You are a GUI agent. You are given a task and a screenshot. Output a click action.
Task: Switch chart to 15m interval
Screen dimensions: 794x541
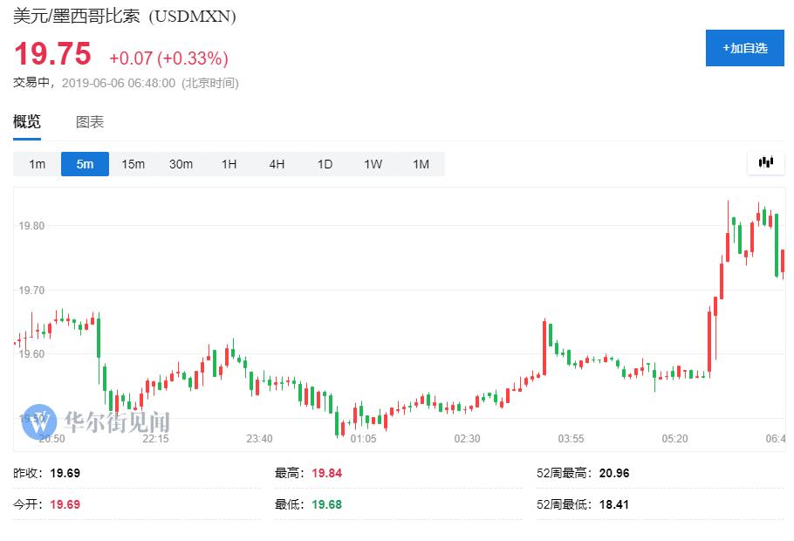133,164
